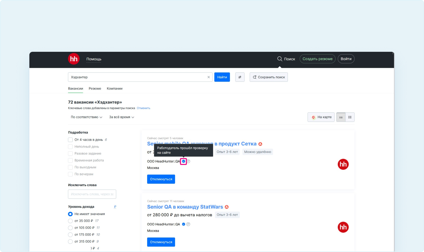Click the map pin icon

point(313,117)
